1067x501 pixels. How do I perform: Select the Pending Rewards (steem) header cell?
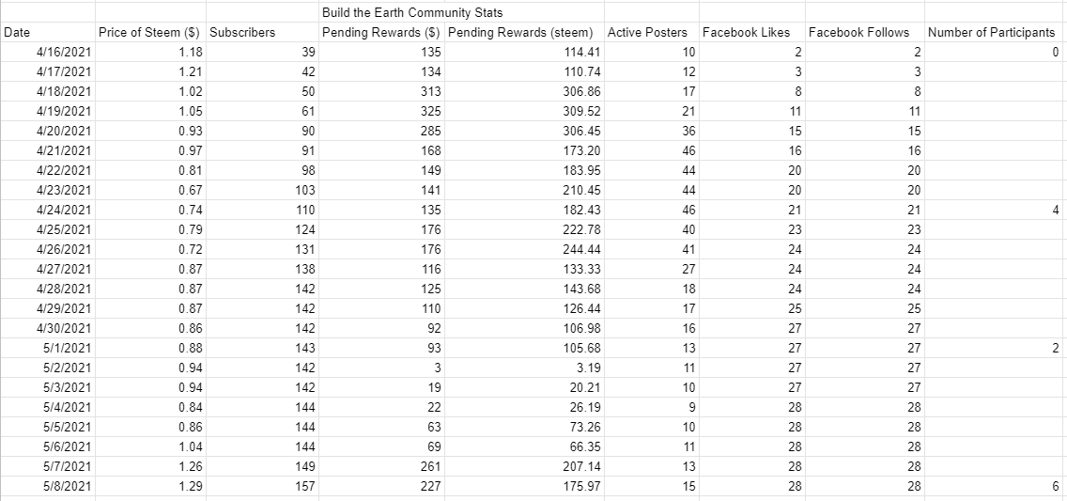[x=525, y=32]
